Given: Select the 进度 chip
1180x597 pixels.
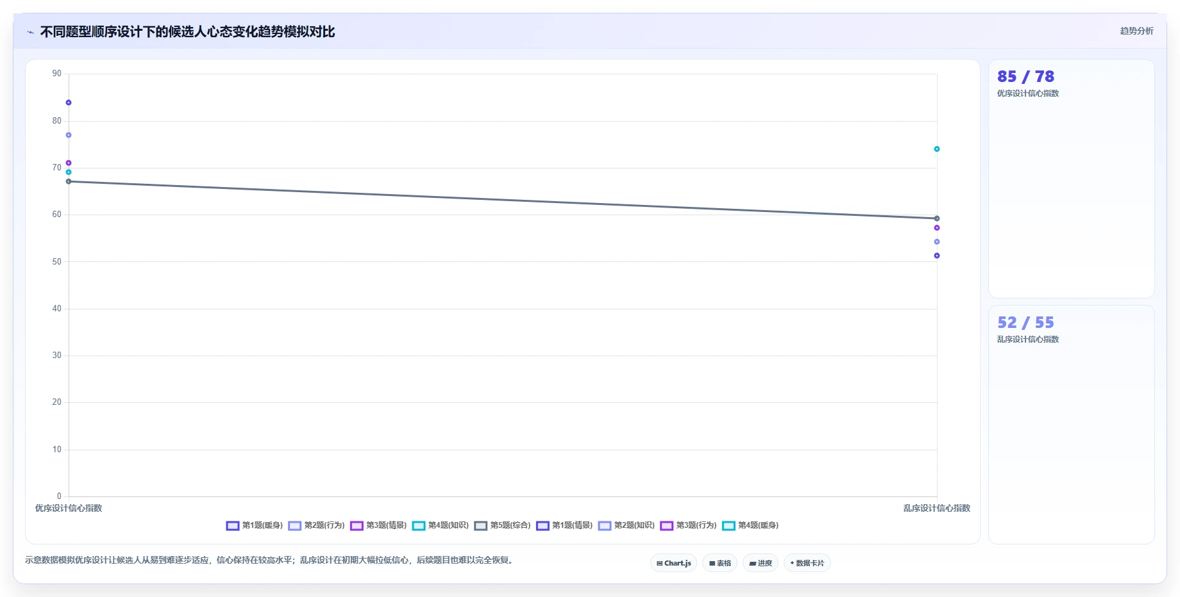Looking at the screenshot, I should click(x=761, y=563).
